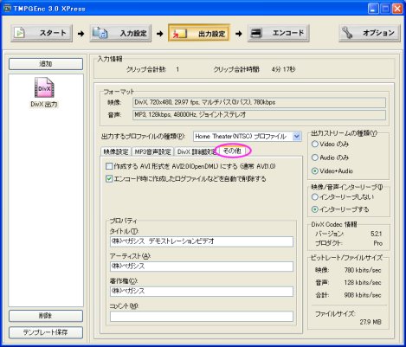Click the TMPGEnc title bar app icon

(x=7, y=9)
